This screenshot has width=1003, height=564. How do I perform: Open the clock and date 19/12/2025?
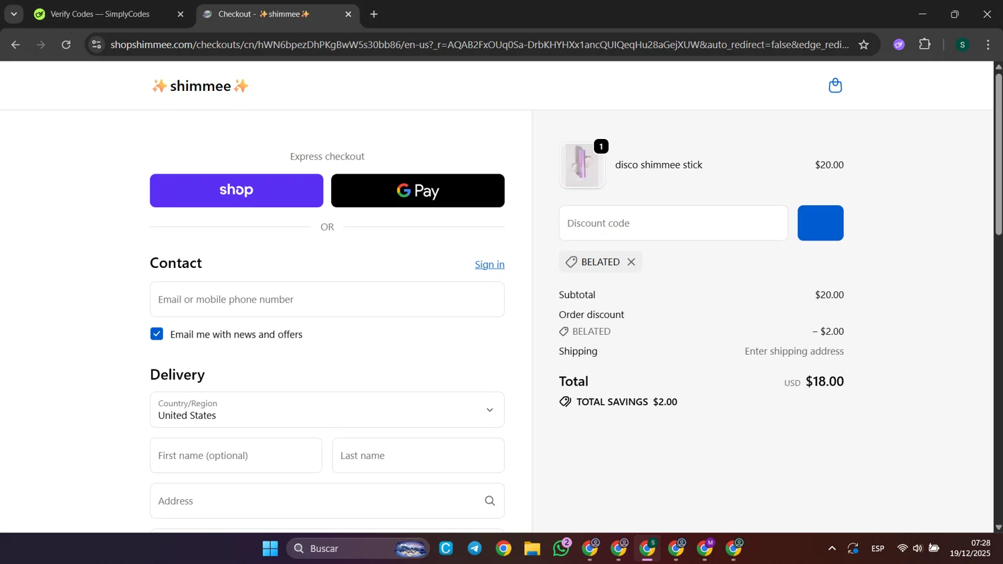click(970, 549)
